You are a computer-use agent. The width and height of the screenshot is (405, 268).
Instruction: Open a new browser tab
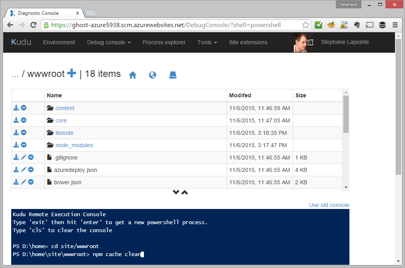click(x=91, y=13)
